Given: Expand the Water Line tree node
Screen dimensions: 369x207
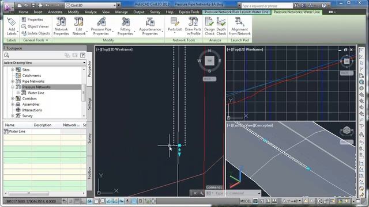Looking at the screenshot, I should point(18,93).
